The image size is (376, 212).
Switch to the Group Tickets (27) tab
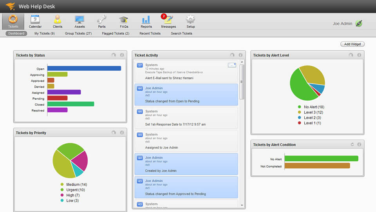click(78, 33)
